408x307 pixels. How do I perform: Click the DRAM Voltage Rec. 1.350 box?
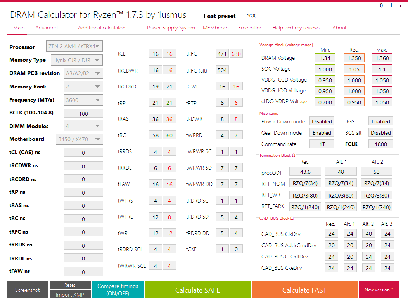click(354, 58)
